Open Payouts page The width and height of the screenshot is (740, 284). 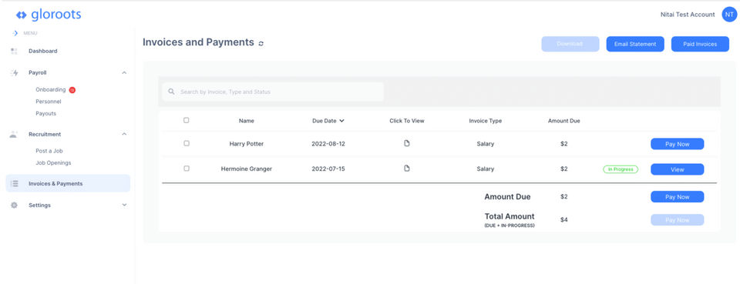coord(45,113)
